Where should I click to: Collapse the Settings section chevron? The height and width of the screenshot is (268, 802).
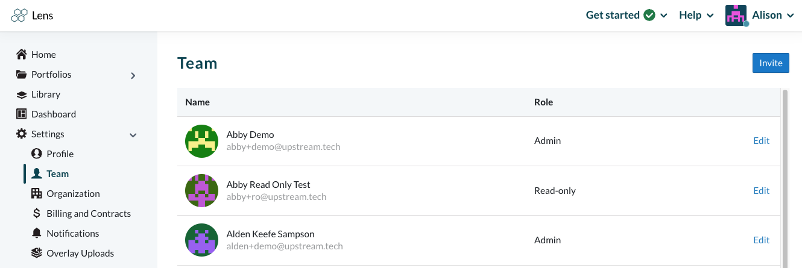133,135
